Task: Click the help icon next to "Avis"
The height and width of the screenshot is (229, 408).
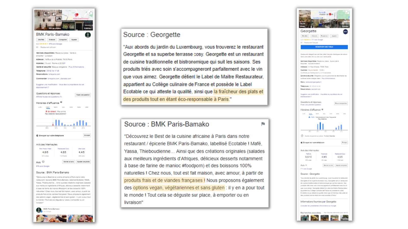Action: point(43,162)
